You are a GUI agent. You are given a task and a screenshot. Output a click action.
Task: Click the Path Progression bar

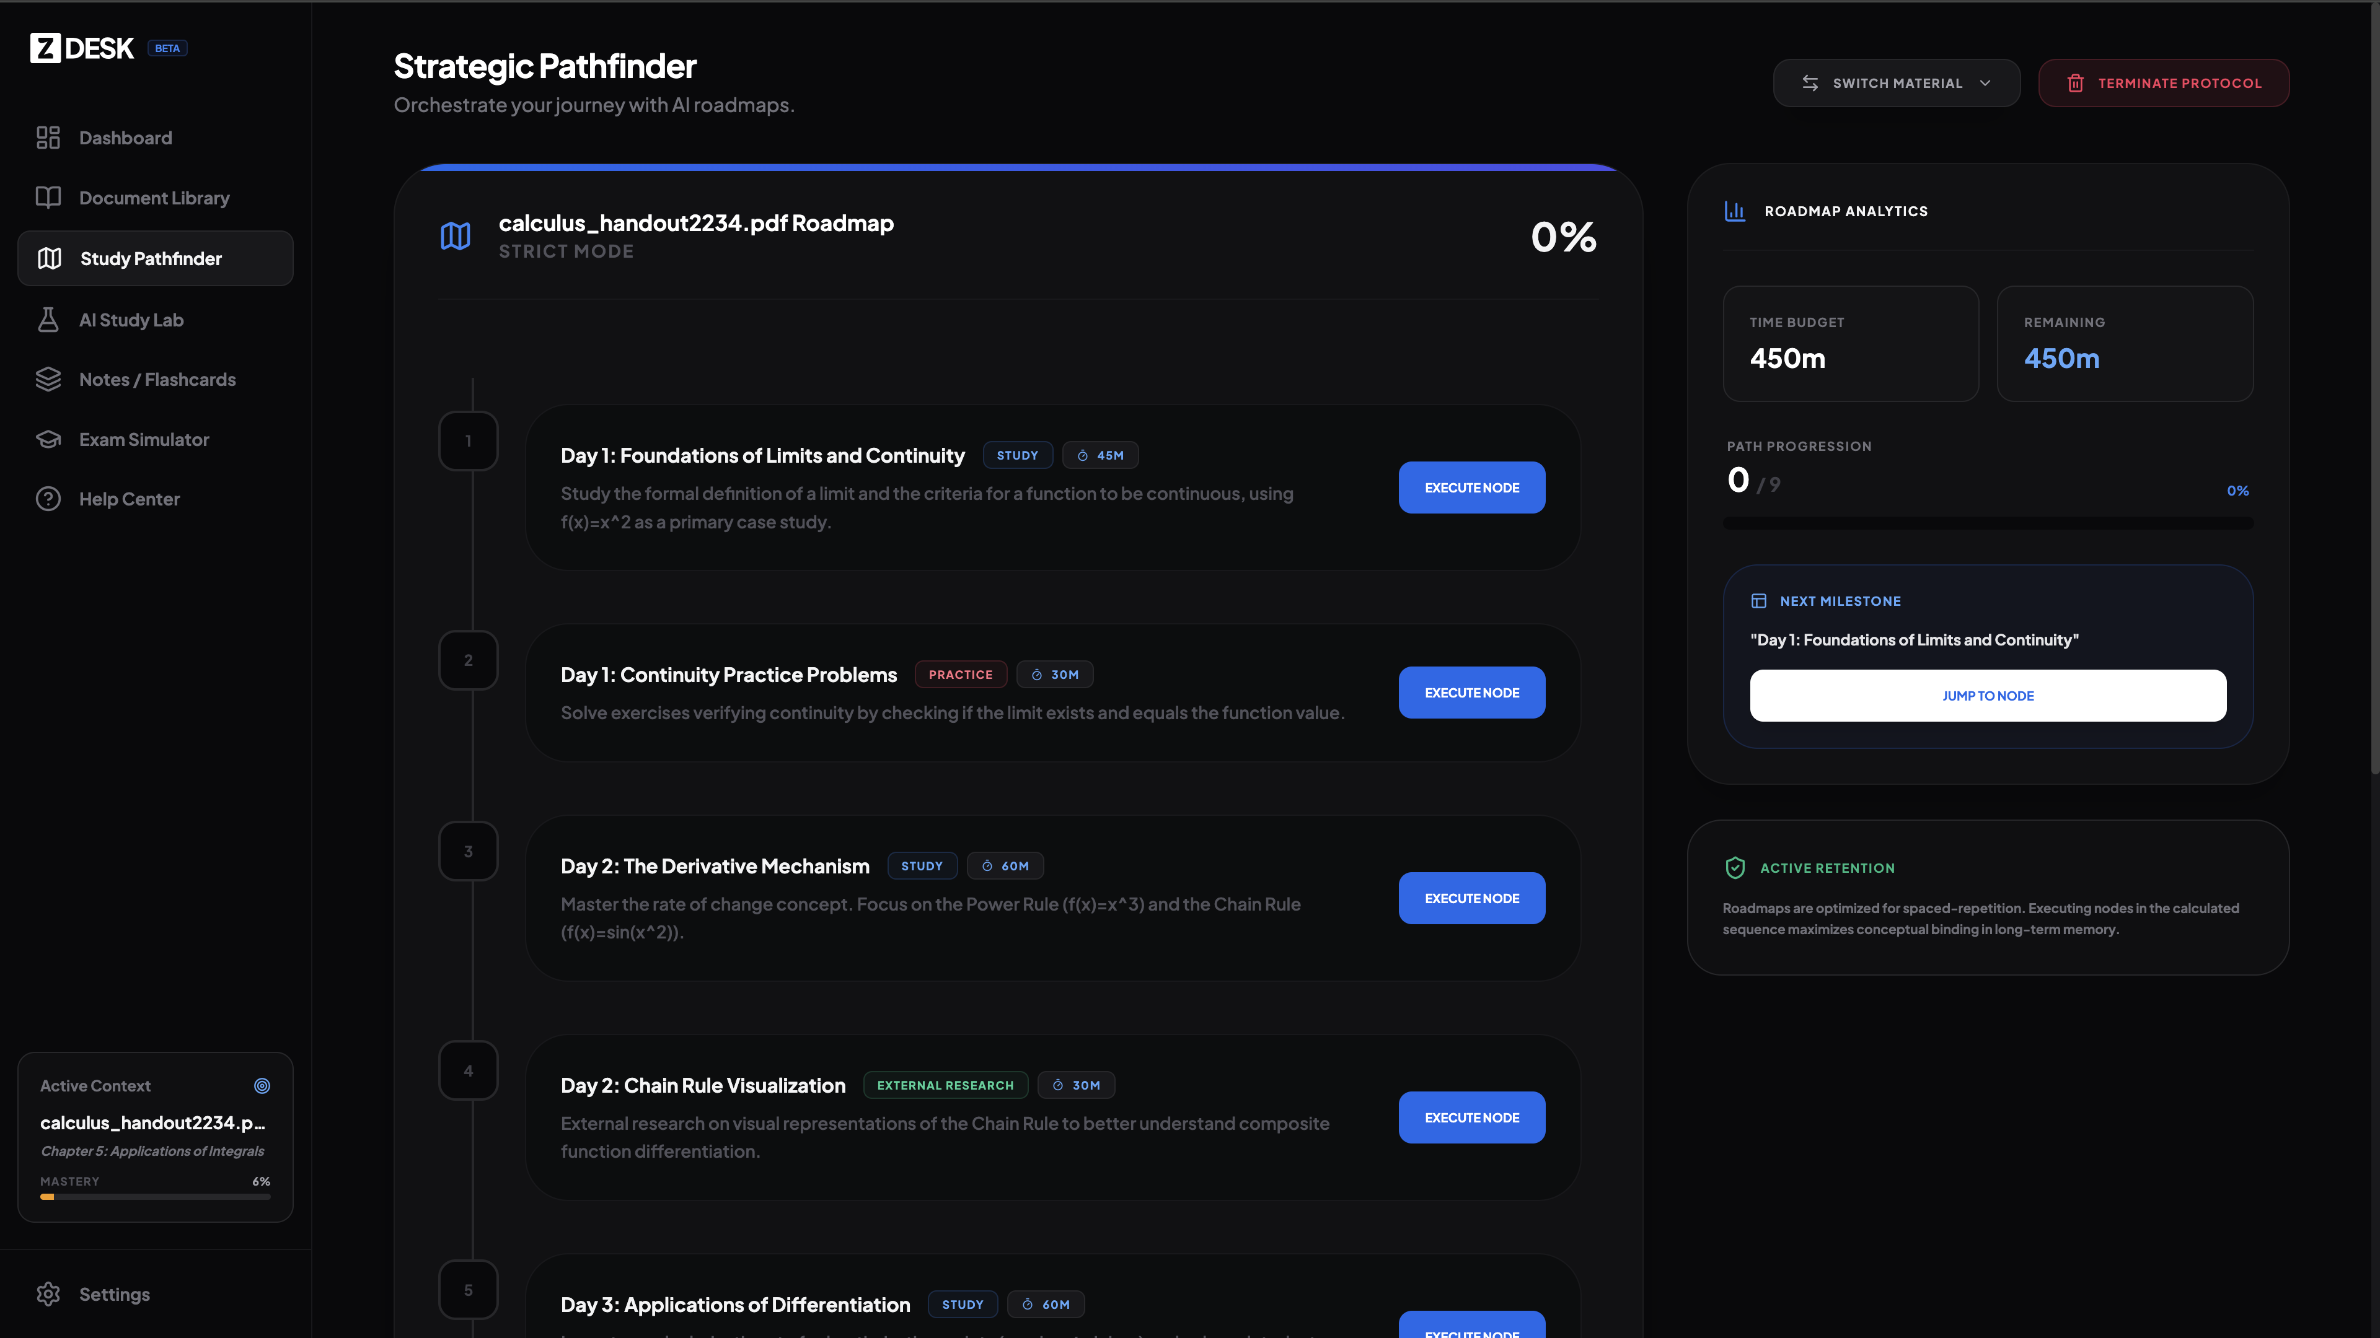click(1987, 523)
